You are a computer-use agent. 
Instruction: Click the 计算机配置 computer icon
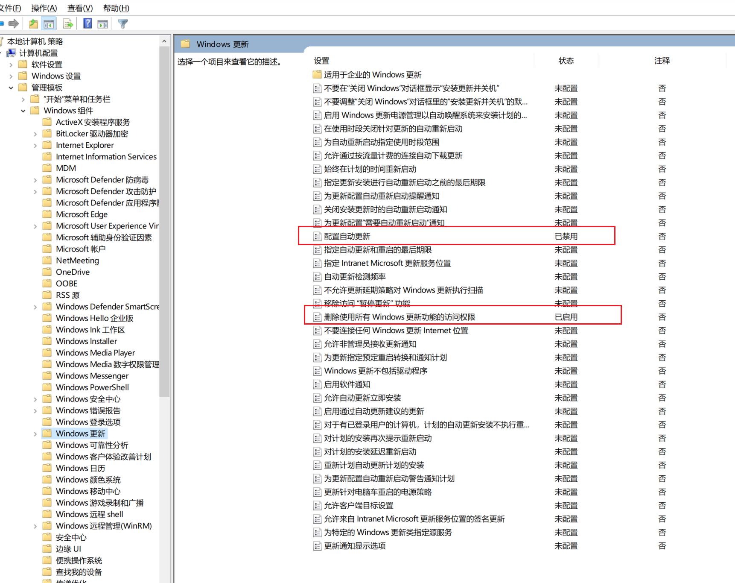click(x=11, y=53)
